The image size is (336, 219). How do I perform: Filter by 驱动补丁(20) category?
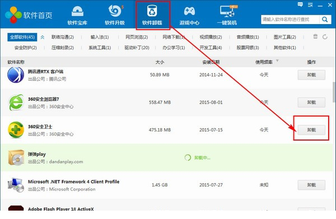137,48
